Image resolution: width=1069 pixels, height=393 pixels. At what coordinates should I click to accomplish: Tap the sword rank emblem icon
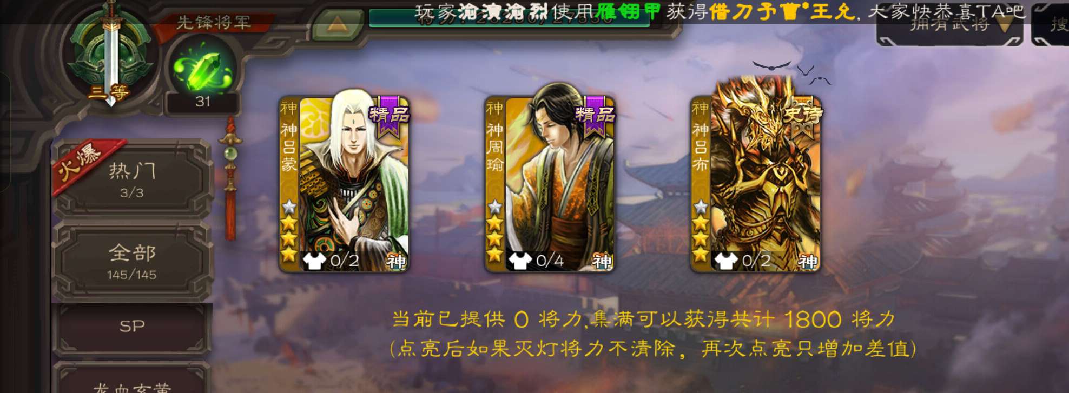[x=111, y=54]
